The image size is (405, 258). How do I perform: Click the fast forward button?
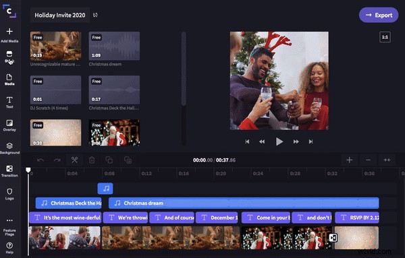coord(296,141)
